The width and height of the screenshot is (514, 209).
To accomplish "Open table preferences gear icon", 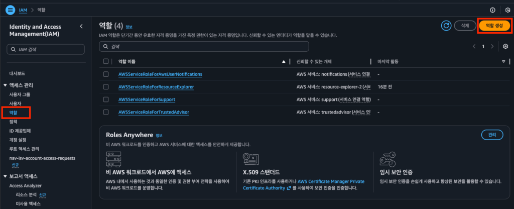I will pos(505,46).
